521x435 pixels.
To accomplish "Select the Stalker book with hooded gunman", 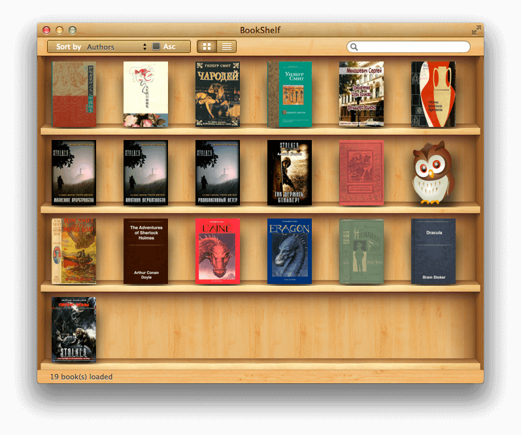I will click(290, 173).
